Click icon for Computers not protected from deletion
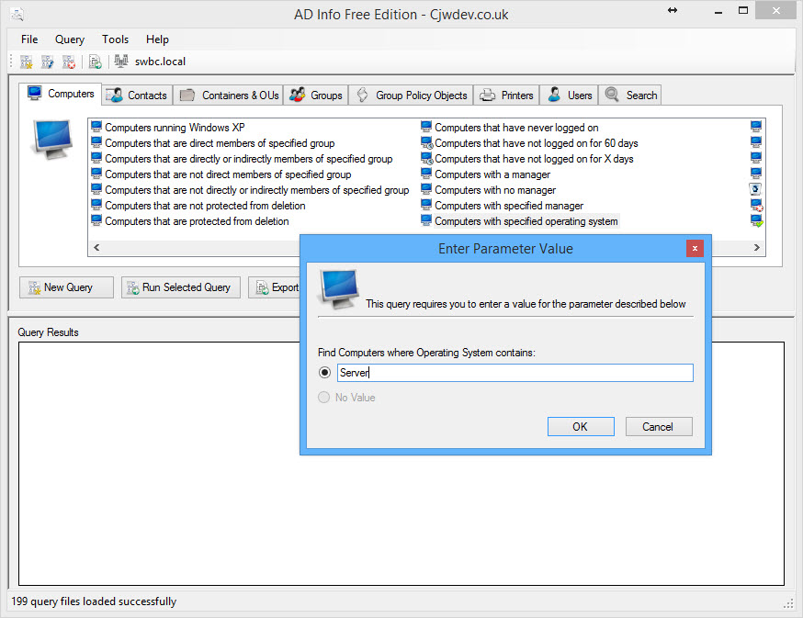The image size is (803, 618). [96, 205]
